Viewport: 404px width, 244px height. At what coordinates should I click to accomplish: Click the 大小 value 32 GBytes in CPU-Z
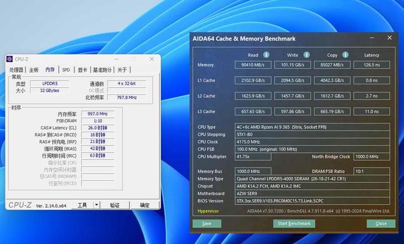click(x=49, y=90)
